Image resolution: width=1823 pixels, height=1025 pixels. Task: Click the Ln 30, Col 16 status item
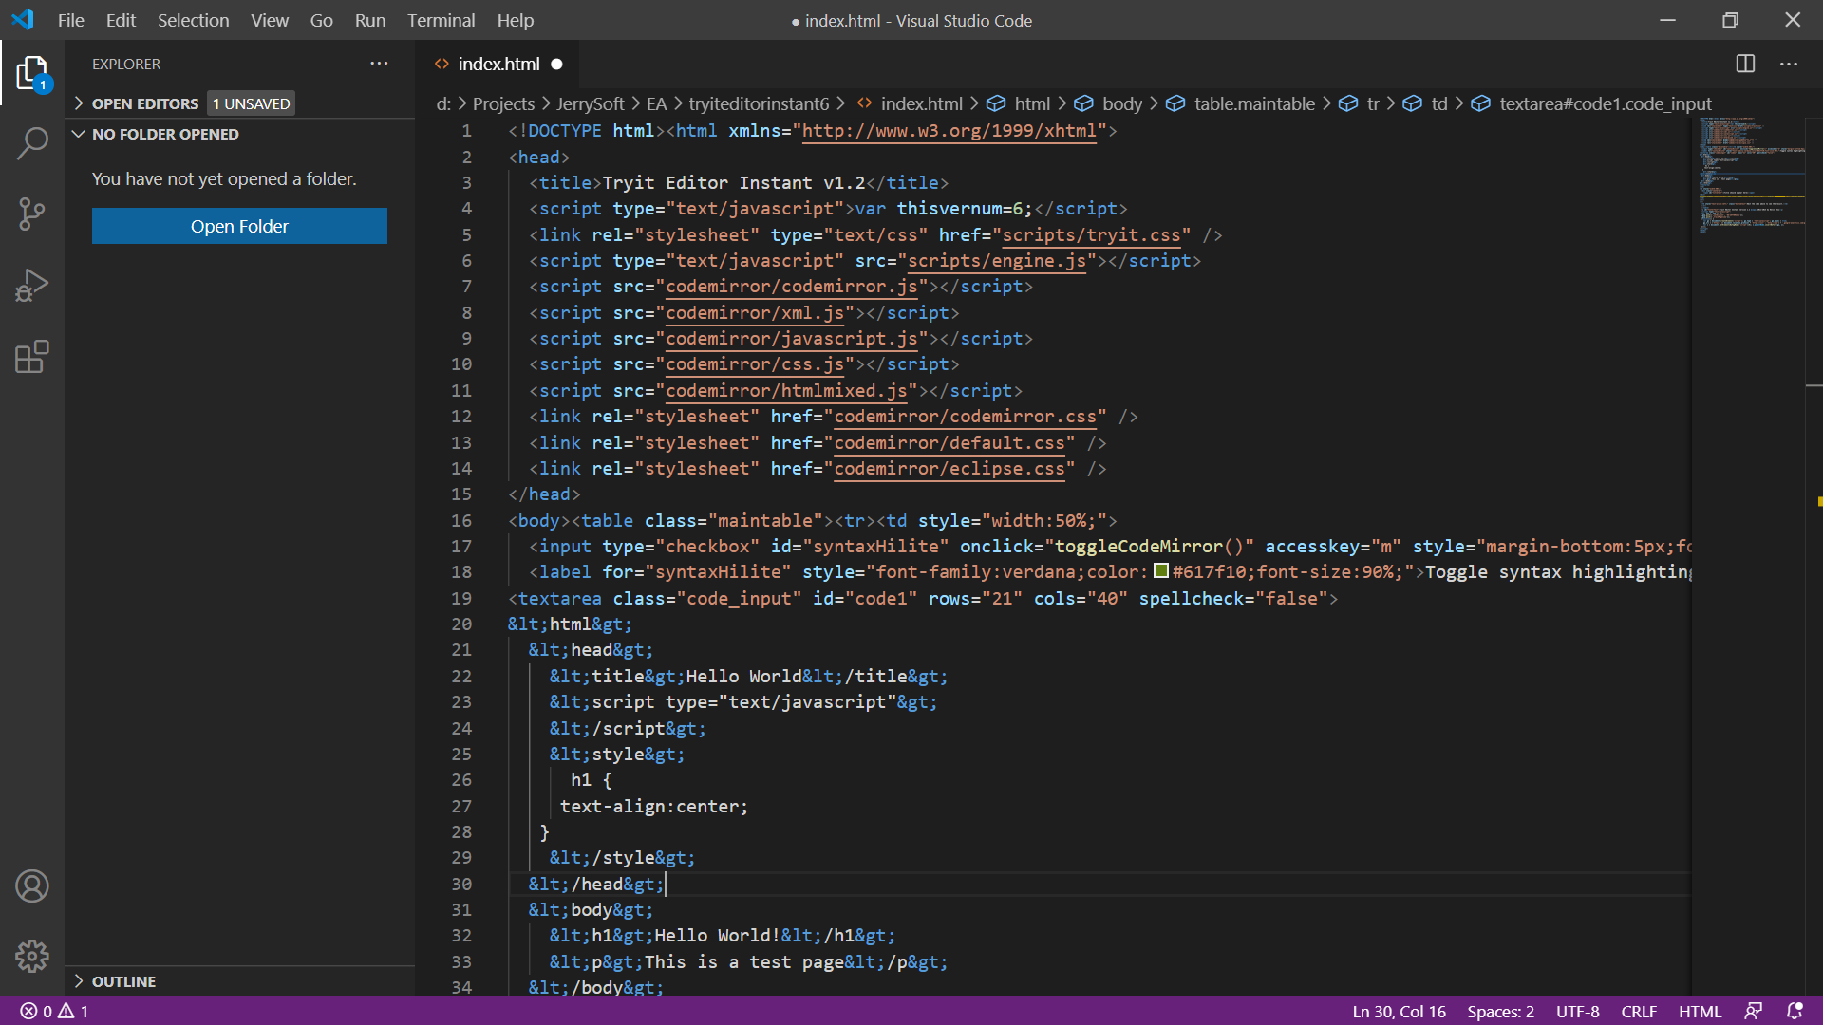(1399, 1011)
